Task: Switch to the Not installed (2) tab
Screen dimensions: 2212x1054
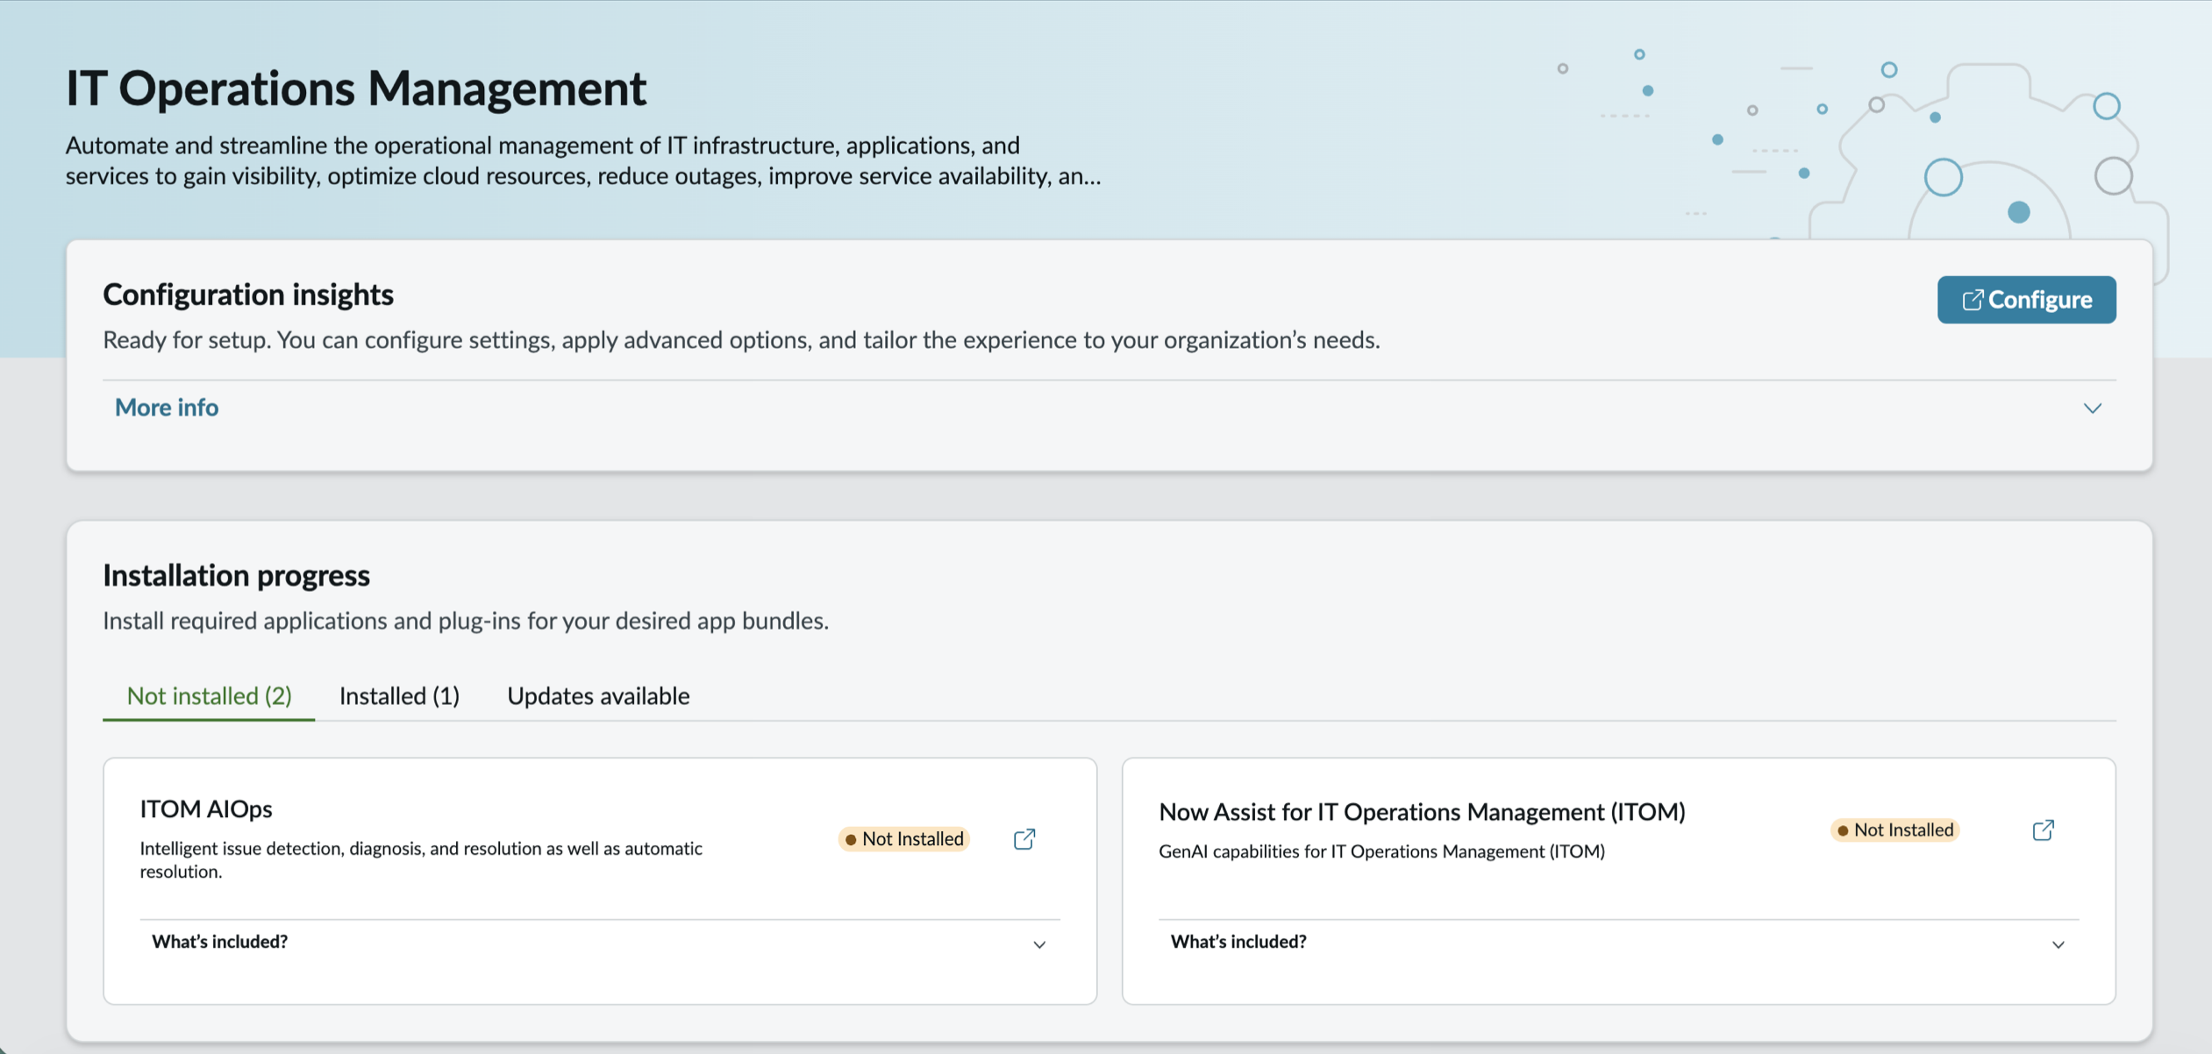Action: 209,696
